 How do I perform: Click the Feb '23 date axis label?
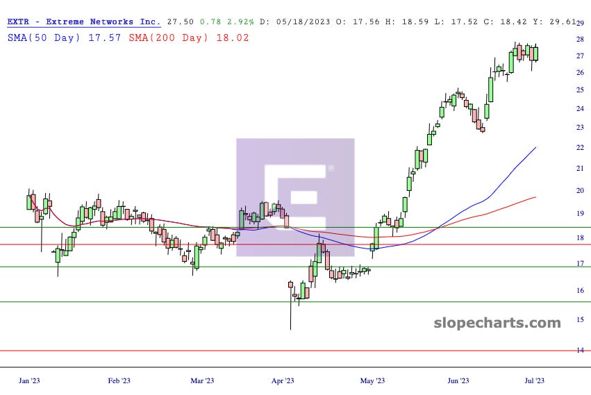119,380
